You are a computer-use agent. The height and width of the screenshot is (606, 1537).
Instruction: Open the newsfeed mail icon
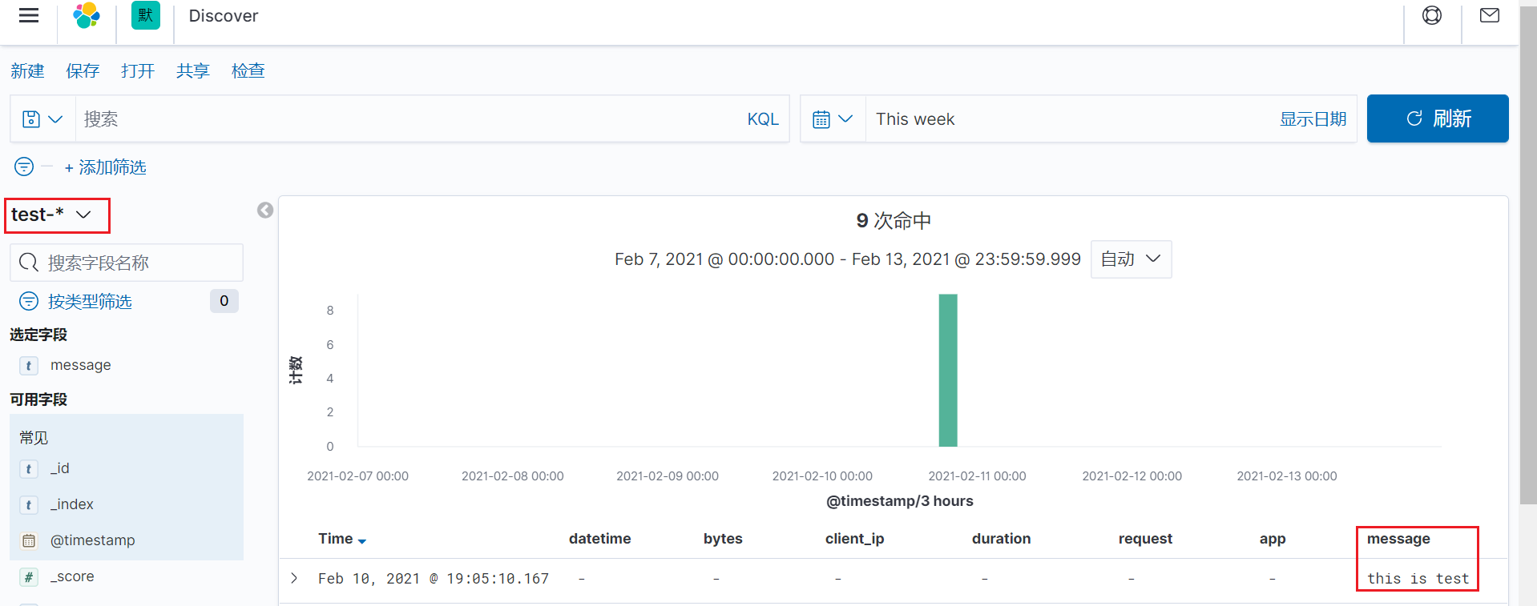tap(1490, 15)
